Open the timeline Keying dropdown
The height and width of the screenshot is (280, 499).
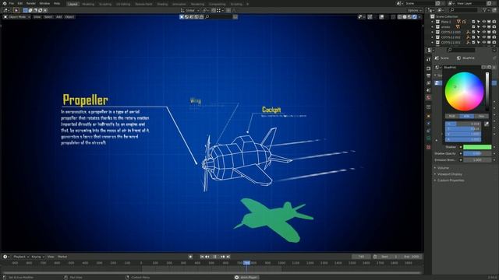[x=37, y=257]
